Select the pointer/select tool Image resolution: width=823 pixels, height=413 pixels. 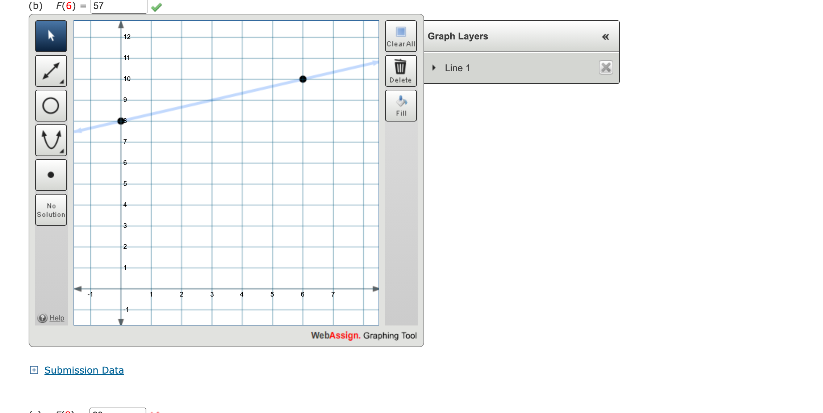point(51,36)
